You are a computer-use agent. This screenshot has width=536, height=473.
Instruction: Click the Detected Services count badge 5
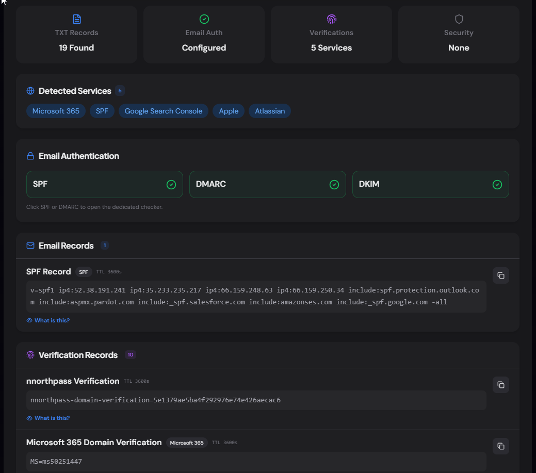pyautogui.click(x=120, y=91)
